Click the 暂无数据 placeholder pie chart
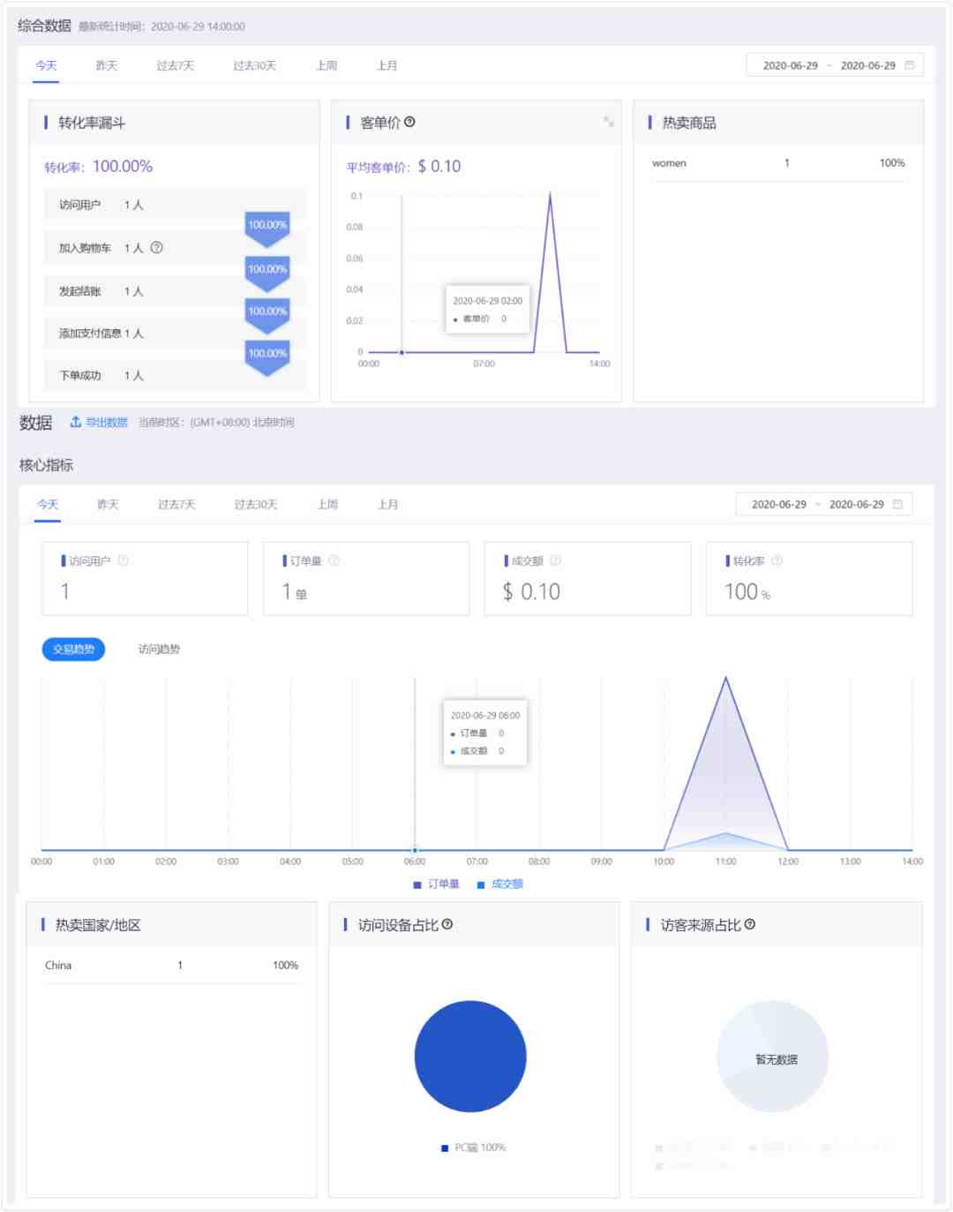Screen dimensions: 953x1212 (773, 1056)
